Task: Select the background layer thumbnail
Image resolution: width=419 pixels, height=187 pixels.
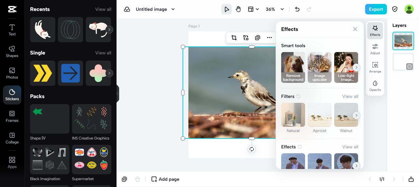Action: [x=403, y=62]
